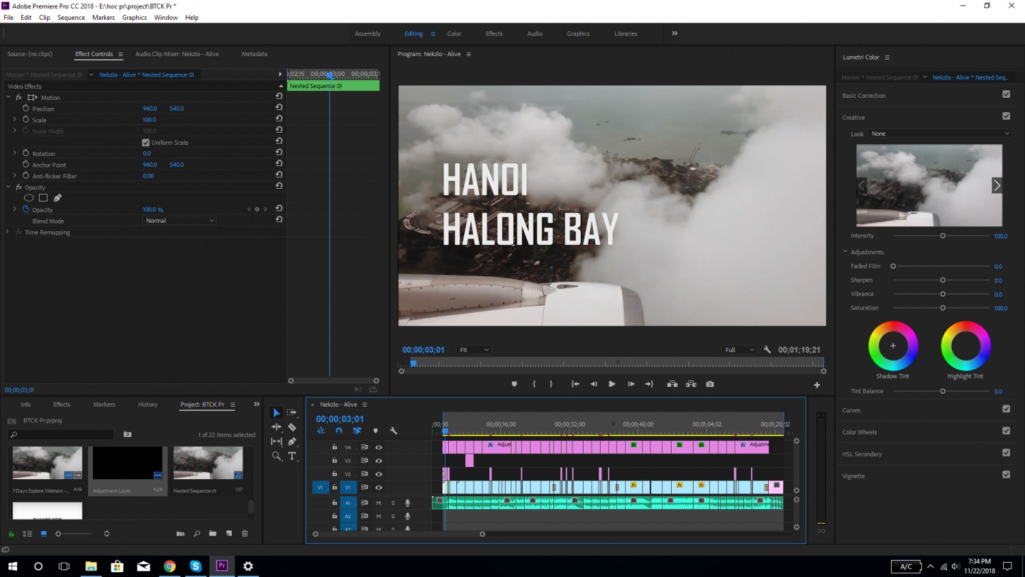Open the Fit zoom level dropdown
This screenshot has height=577, width=1025.
pos(474,350)
